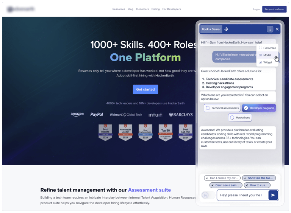
Task: Click the Modal icon in dropdown
Action: click(x=260, y=55)
